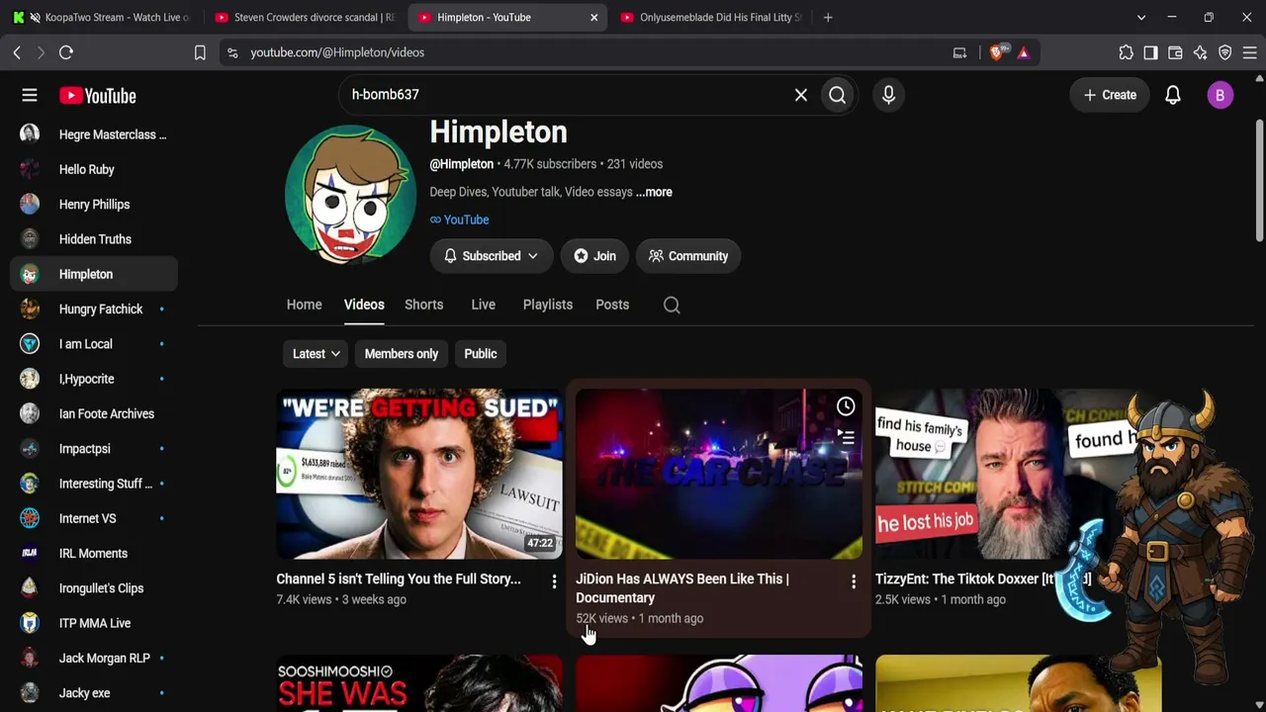Open the Playlists tab
Image resolution: width=1266 pixels, height=712 pixels.
point(548,305)
